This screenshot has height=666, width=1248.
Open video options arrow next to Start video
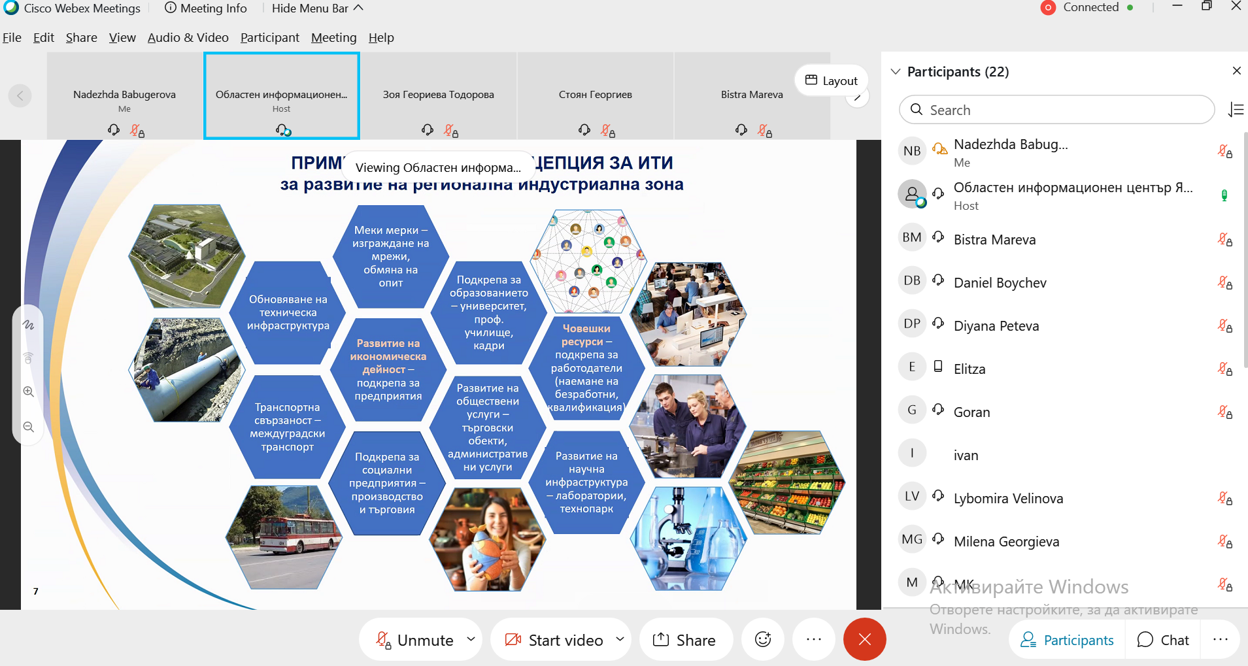pos(620,639)
